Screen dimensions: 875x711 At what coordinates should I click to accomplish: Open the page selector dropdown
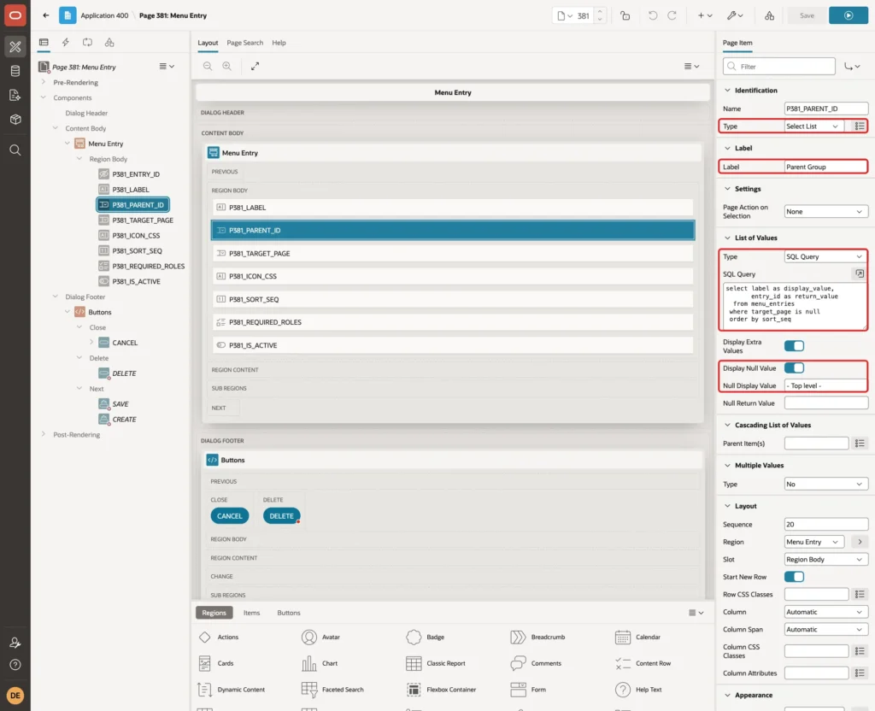tap(565, 15)
